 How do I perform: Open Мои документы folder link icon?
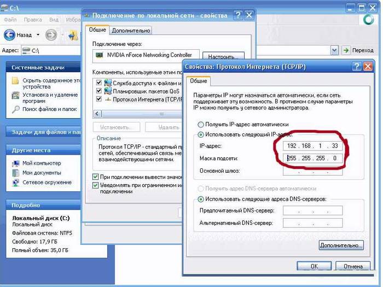pos(15,173)
